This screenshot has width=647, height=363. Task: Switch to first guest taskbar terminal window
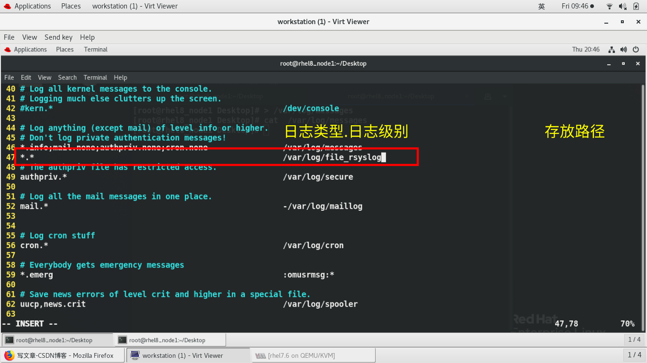point(57,340)
